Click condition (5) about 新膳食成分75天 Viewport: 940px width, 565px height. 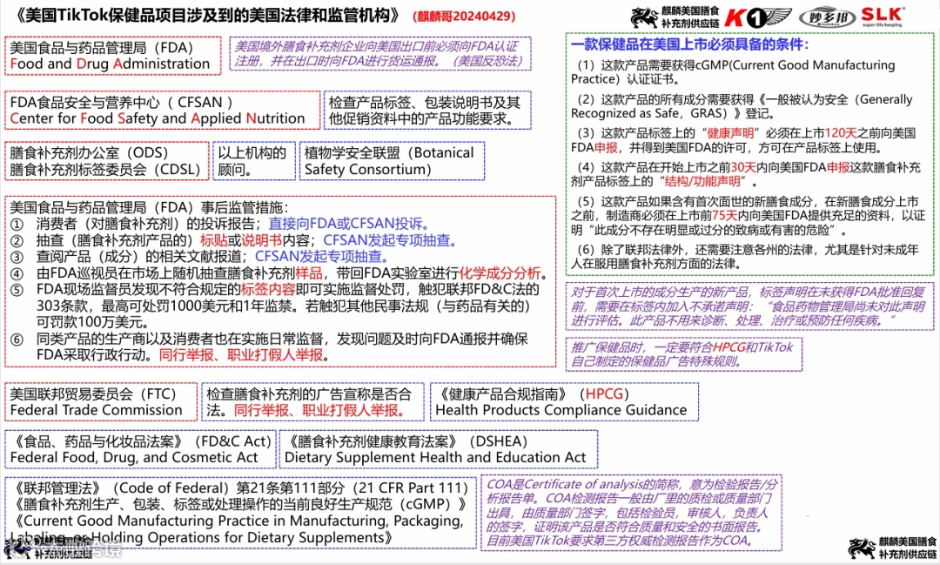click(748, 215)
